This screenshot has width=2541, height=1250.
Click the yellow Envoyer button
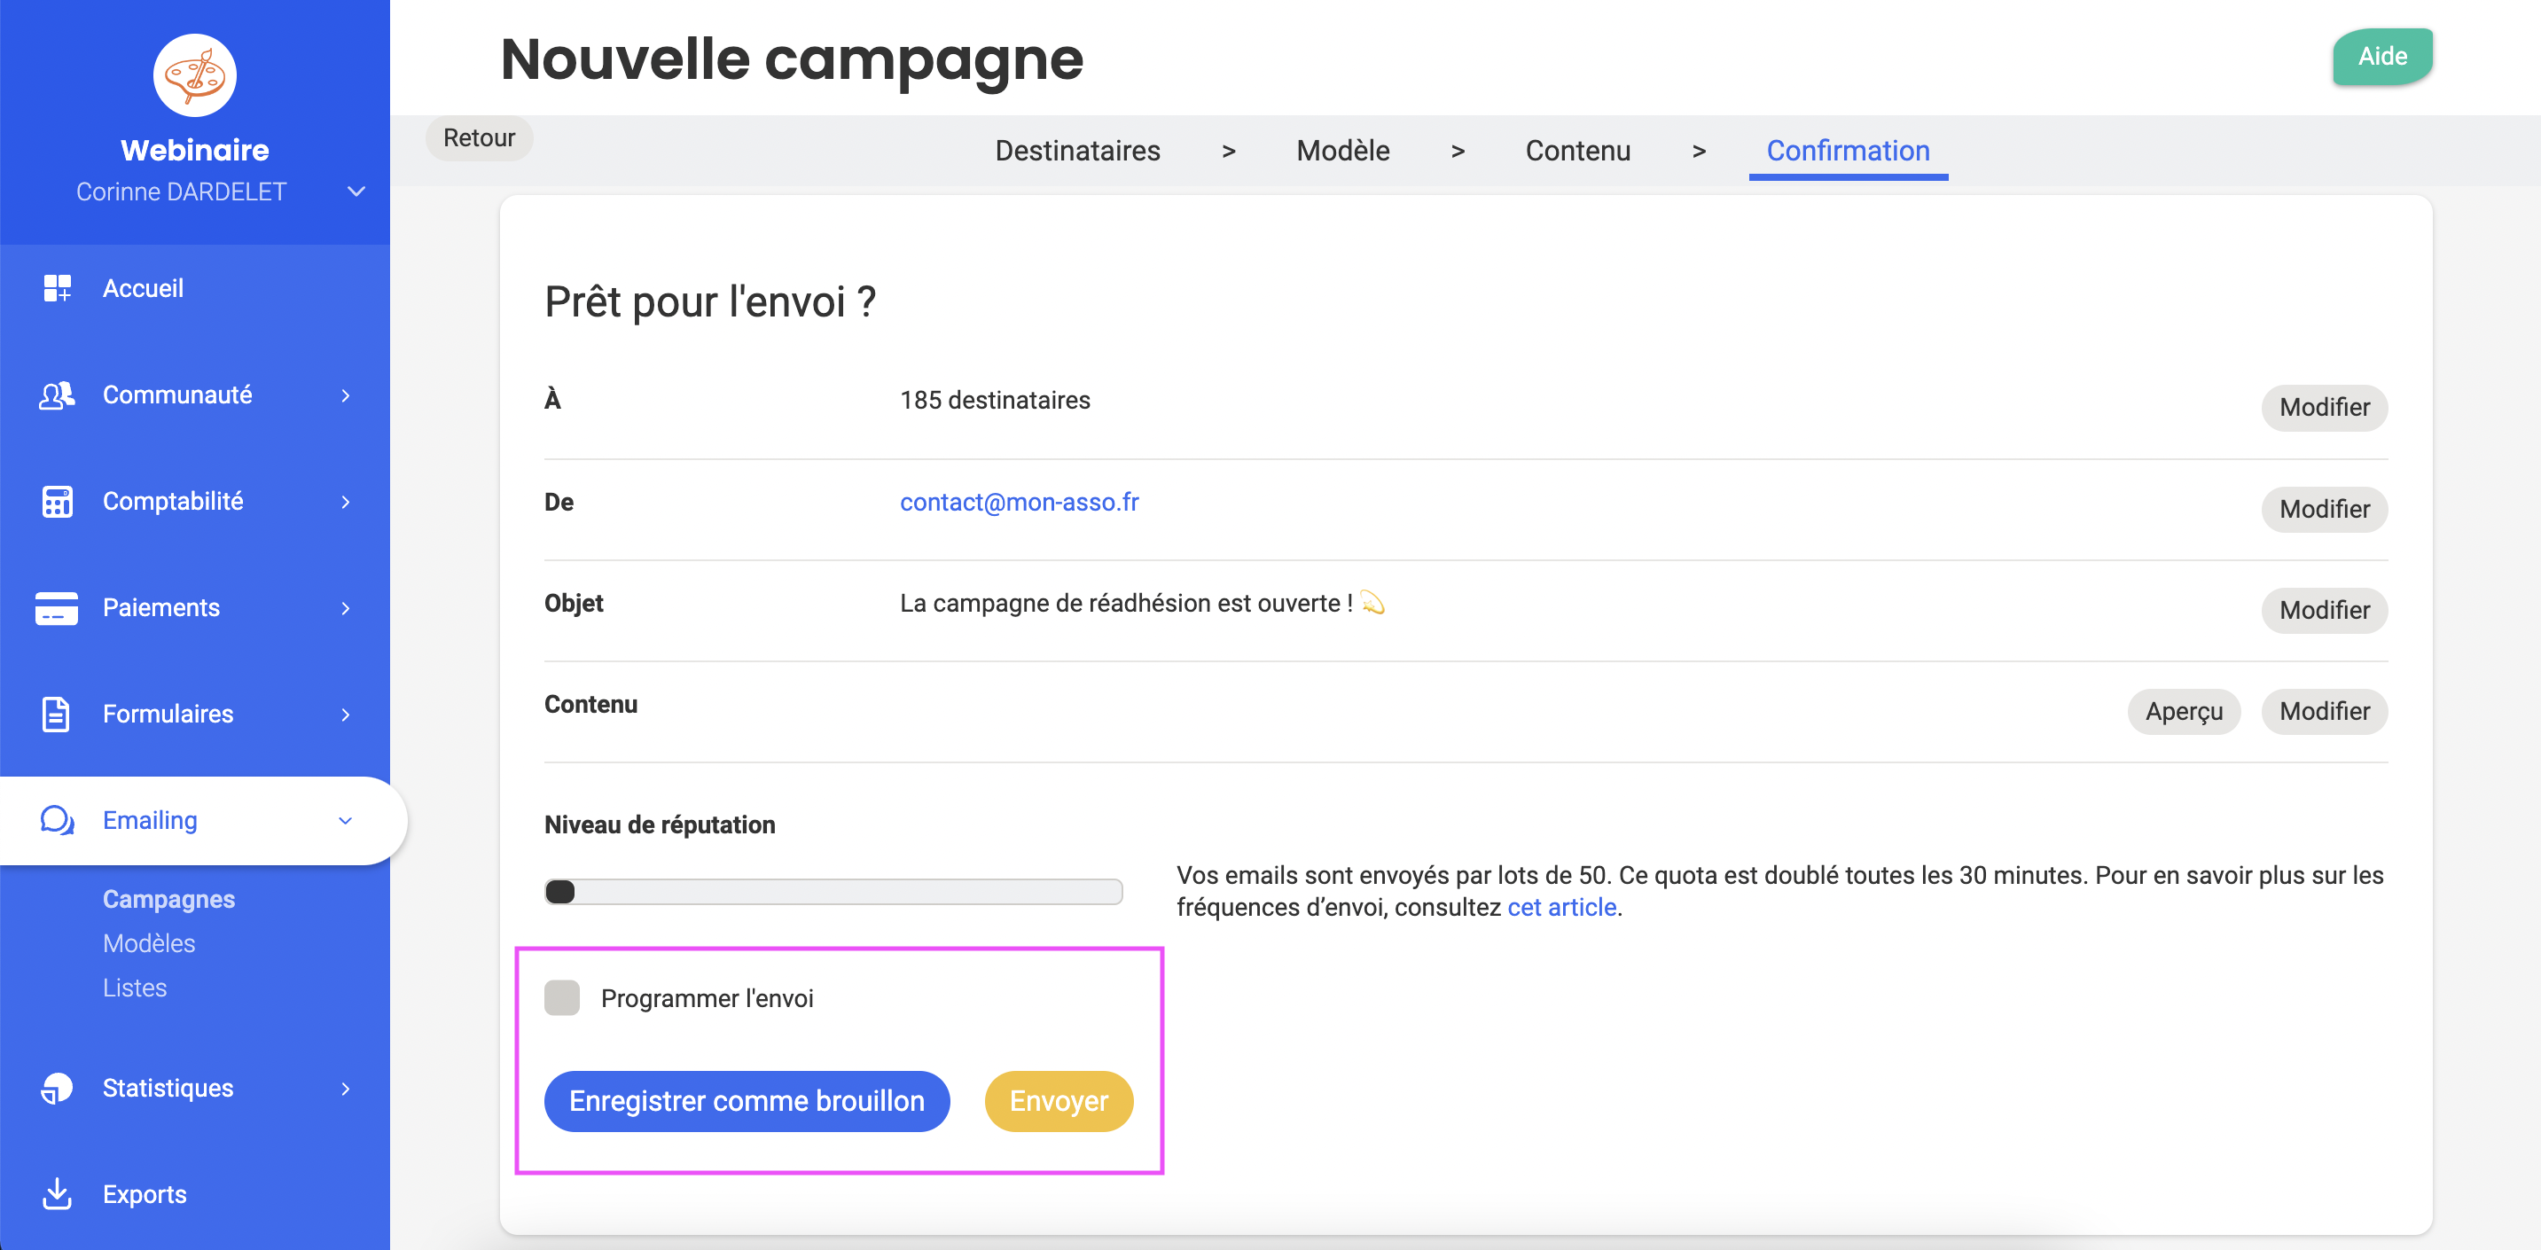1059,1100
